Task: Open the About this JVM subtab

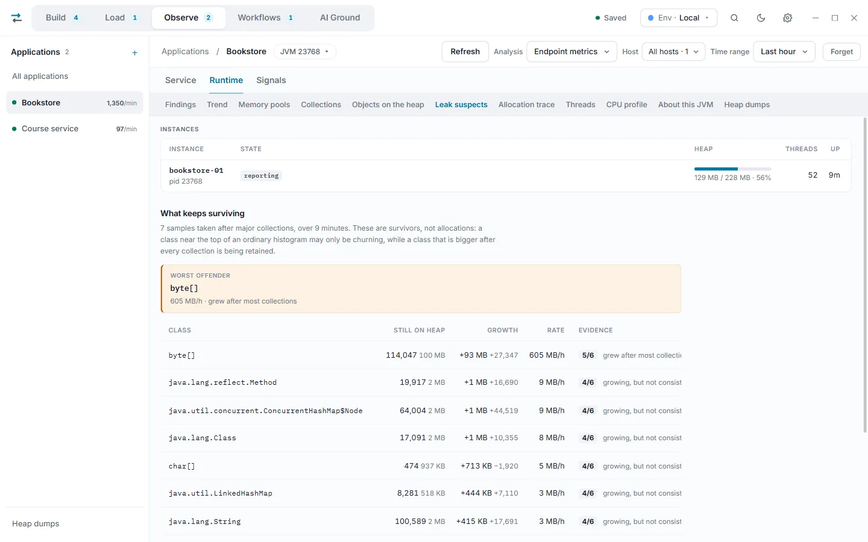Action: pos(685,105)
